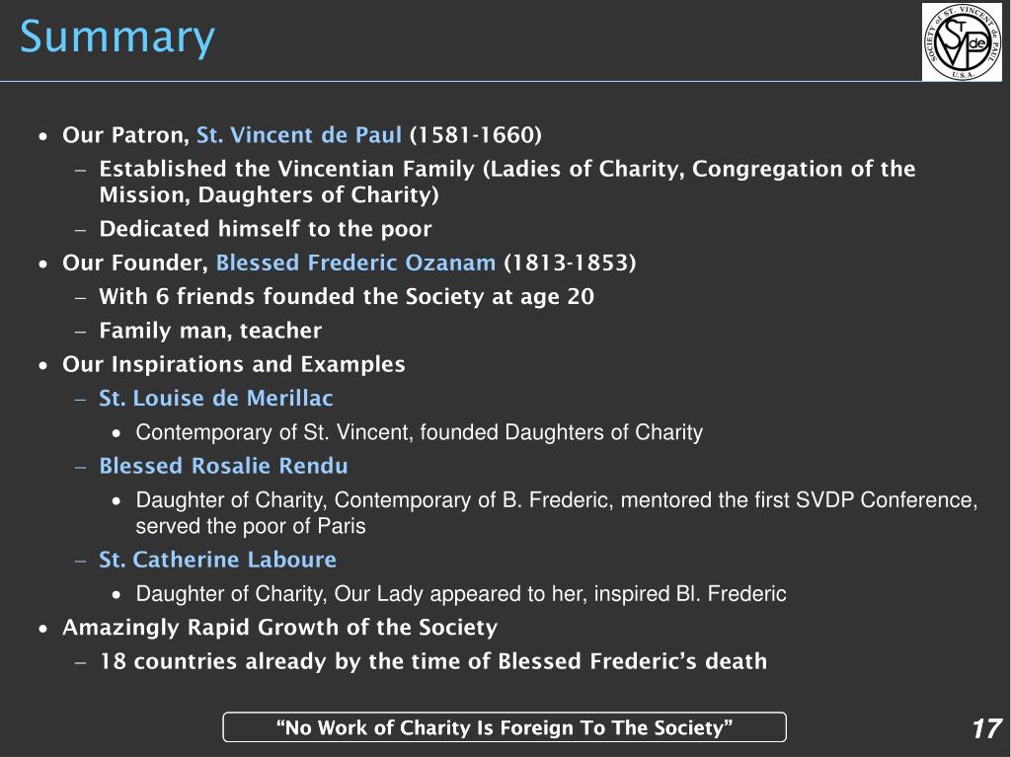Click the Summary slide title

pos(117,38)
